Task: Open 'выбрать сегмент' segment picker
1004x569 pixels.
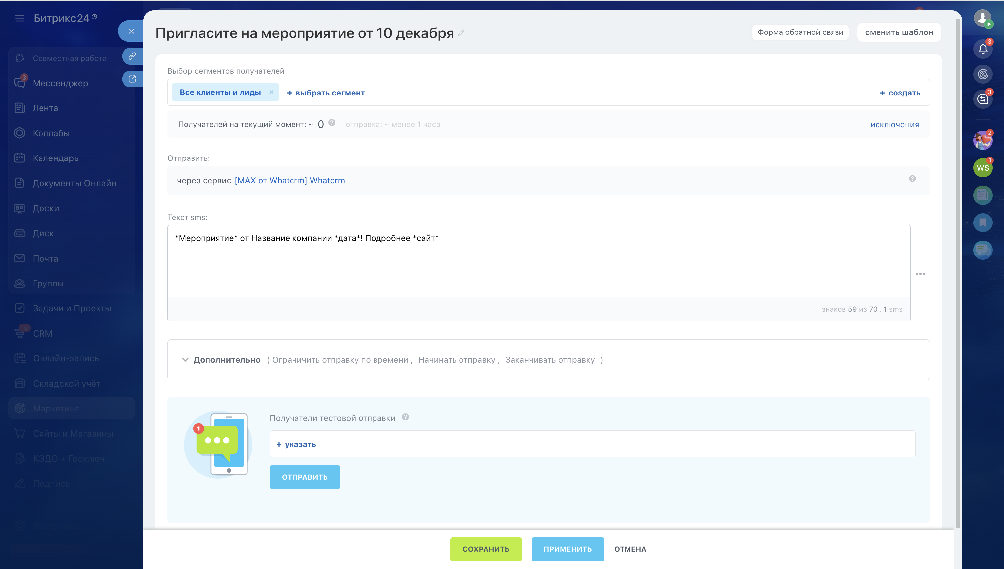Action: 326,93
